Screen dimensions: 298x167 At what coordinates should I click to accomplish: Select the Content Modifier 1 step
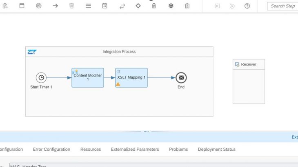click(88, 77)
